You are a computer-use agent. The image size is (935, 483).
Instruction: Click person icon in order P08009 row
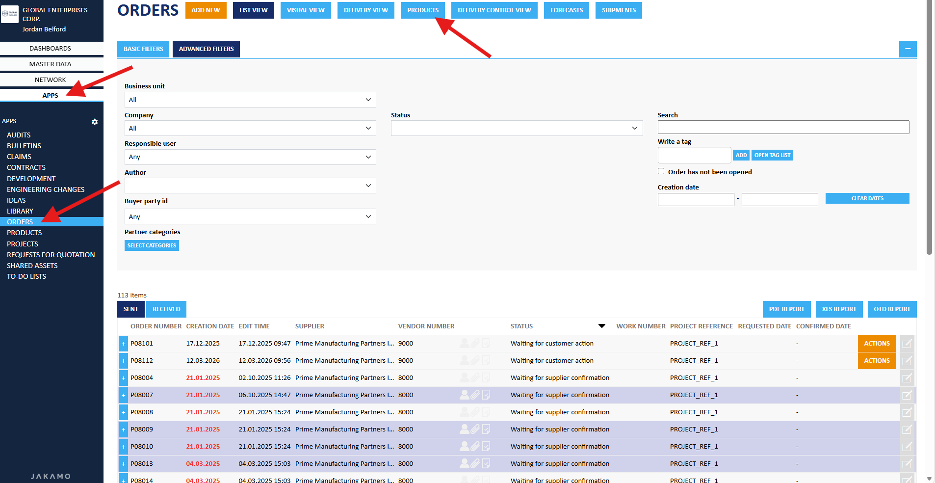coord(464,429)
